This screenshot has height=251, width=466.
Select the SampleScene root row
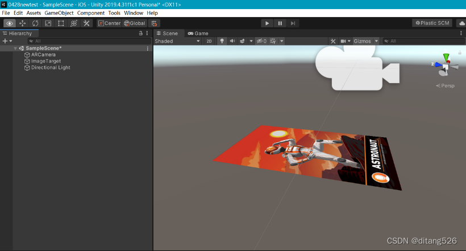point(76,48)
